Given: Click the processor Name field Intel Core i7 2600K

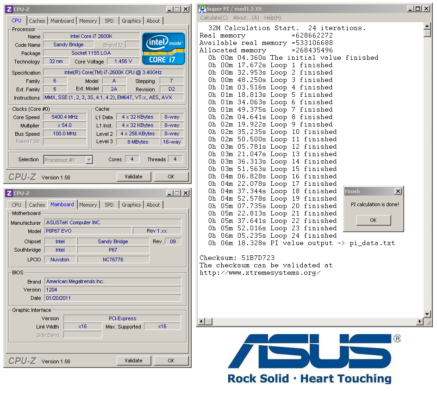Looking at the screenshot, I should coord(91,36).
